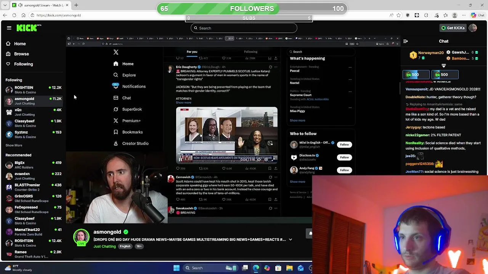488x274 pixels.
Task: Open Premium+ in X sidebar
Action: (127, 121)
